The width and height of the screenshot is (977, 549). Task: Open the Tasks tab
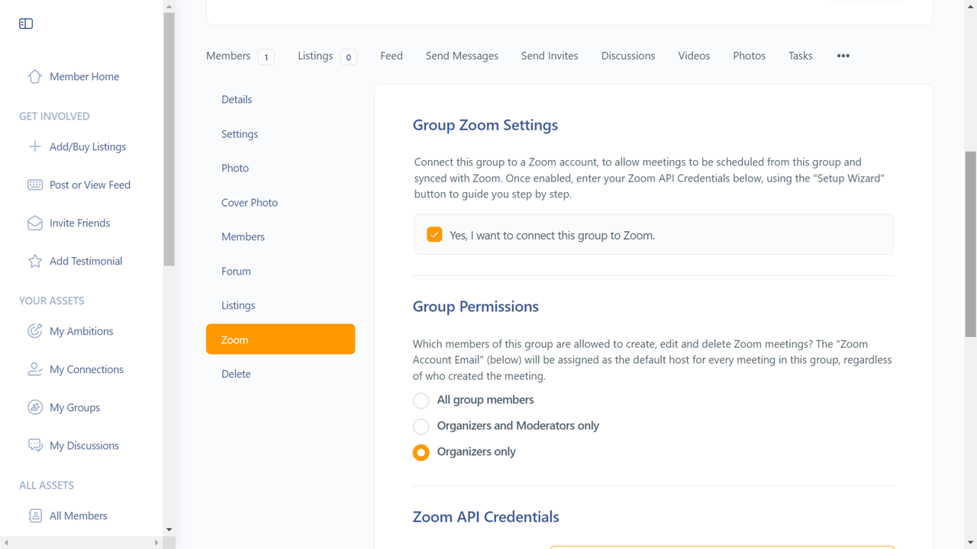point(801,56)
